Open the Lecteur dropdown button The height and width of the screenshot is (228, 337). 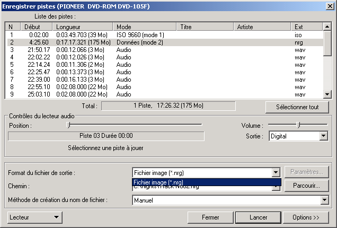pos(36,217)
